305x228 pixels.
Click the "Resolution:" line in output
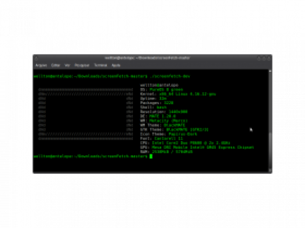click(164, 112)
